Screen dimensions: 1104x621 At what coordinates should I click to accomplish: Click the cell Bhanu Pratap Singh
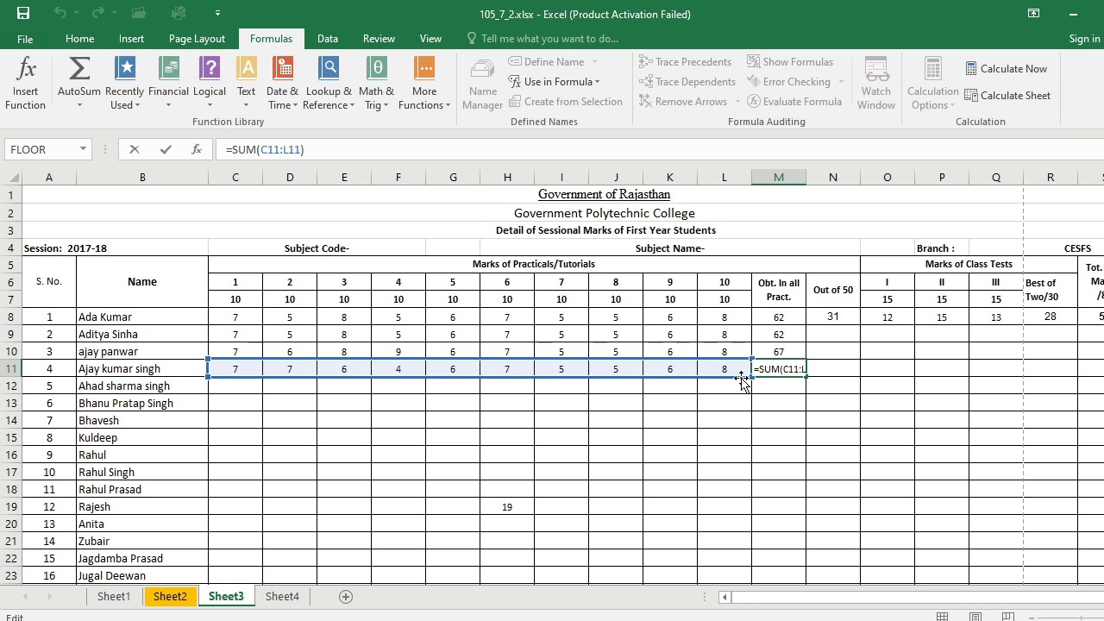[142, 403]
